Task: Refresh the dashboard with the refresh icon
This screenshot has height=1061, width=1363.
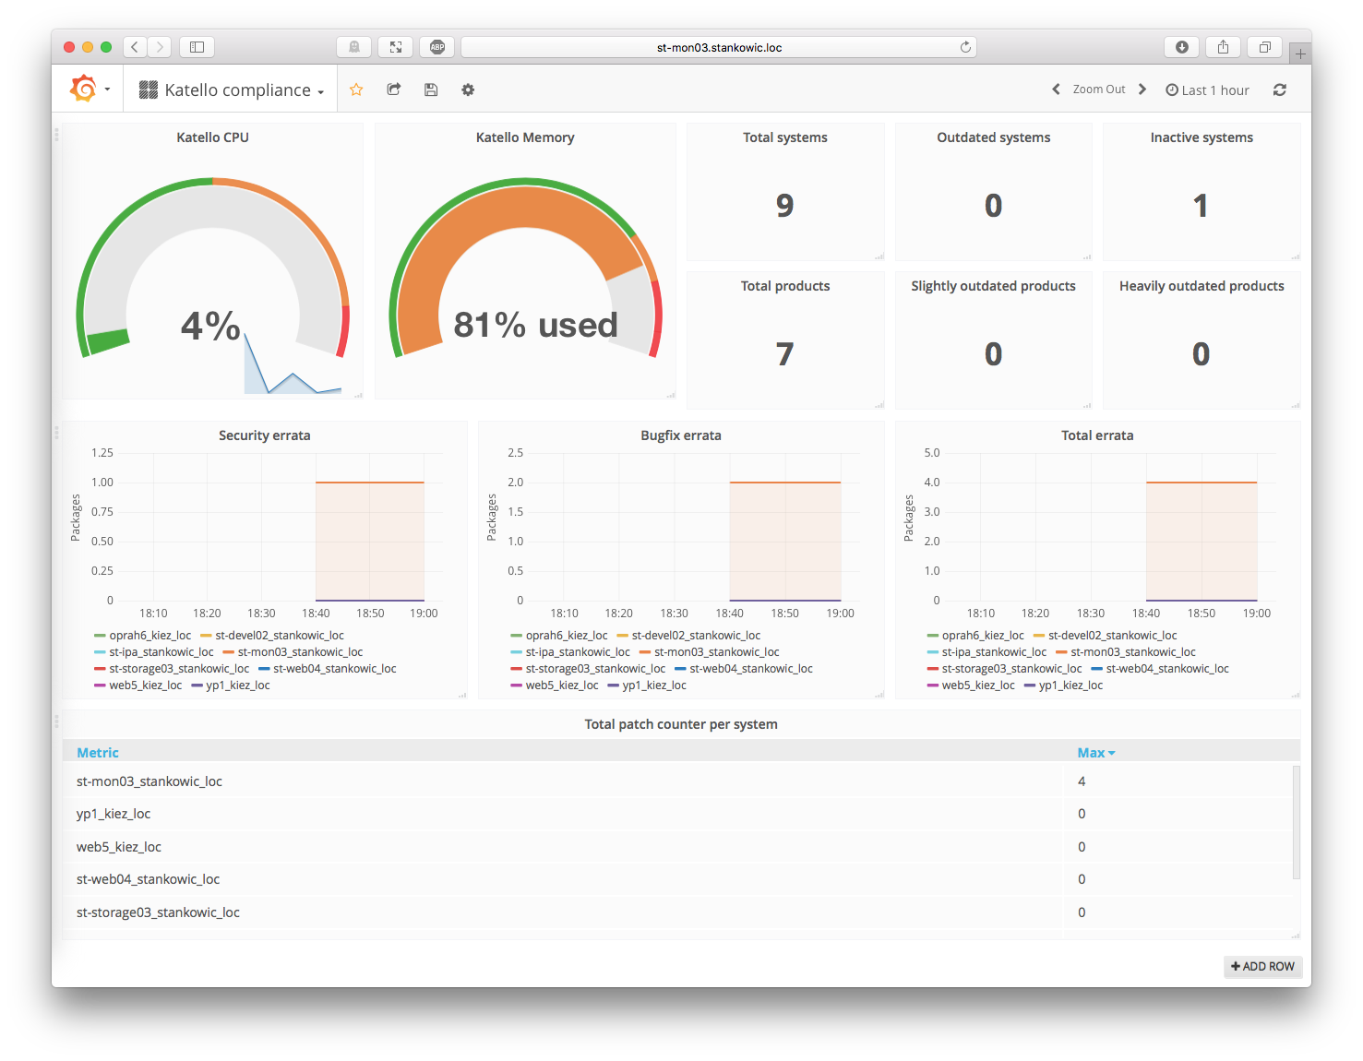Action: click(1280, 89)
